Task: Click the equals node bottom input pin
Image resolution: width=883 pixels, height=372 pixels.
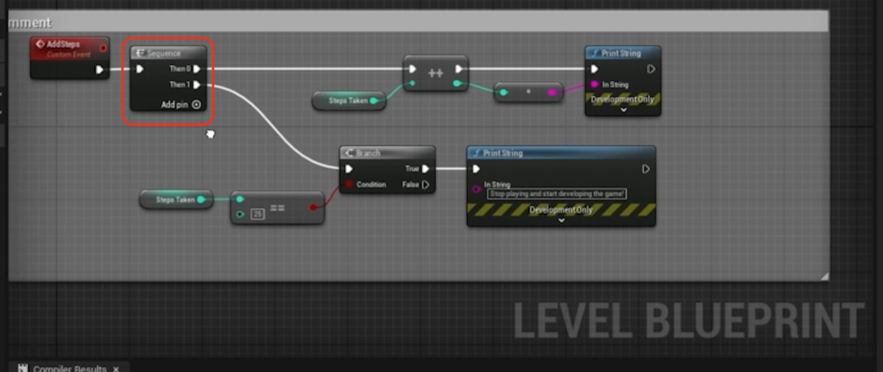Action: [241, 214]
